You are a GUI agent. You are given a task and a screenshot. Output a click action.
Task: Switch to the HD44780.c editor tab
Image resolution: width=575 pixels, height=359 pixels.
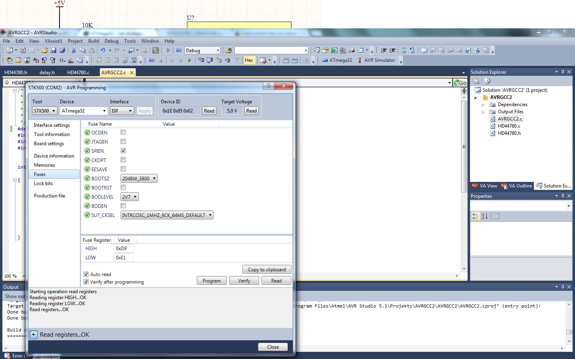click(78, 73)
